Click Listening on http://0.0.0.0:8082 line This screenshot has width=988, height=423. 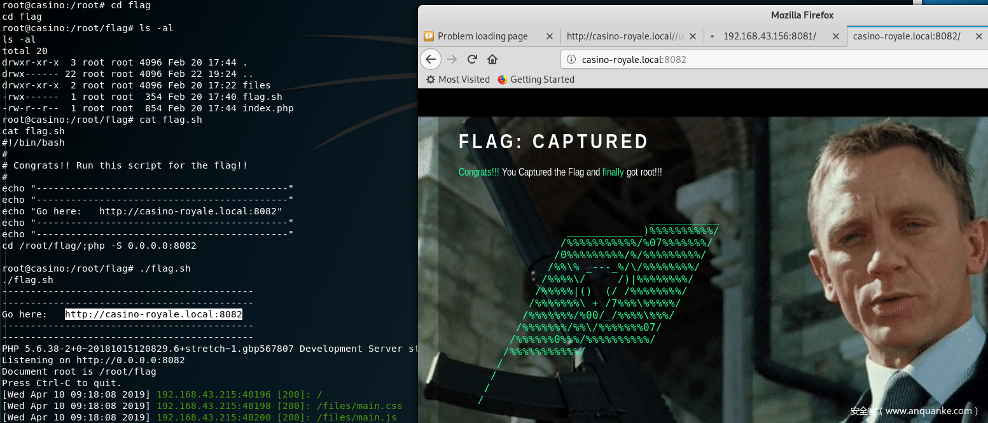[x=94, y=360]
